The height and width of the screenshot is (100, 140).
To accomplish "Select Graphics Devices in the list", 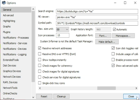I will click(16, 71).
